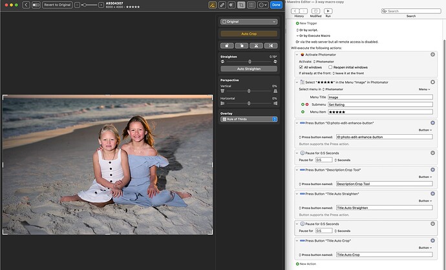Rotate image right using second rotate button

(x=242, y=46)
